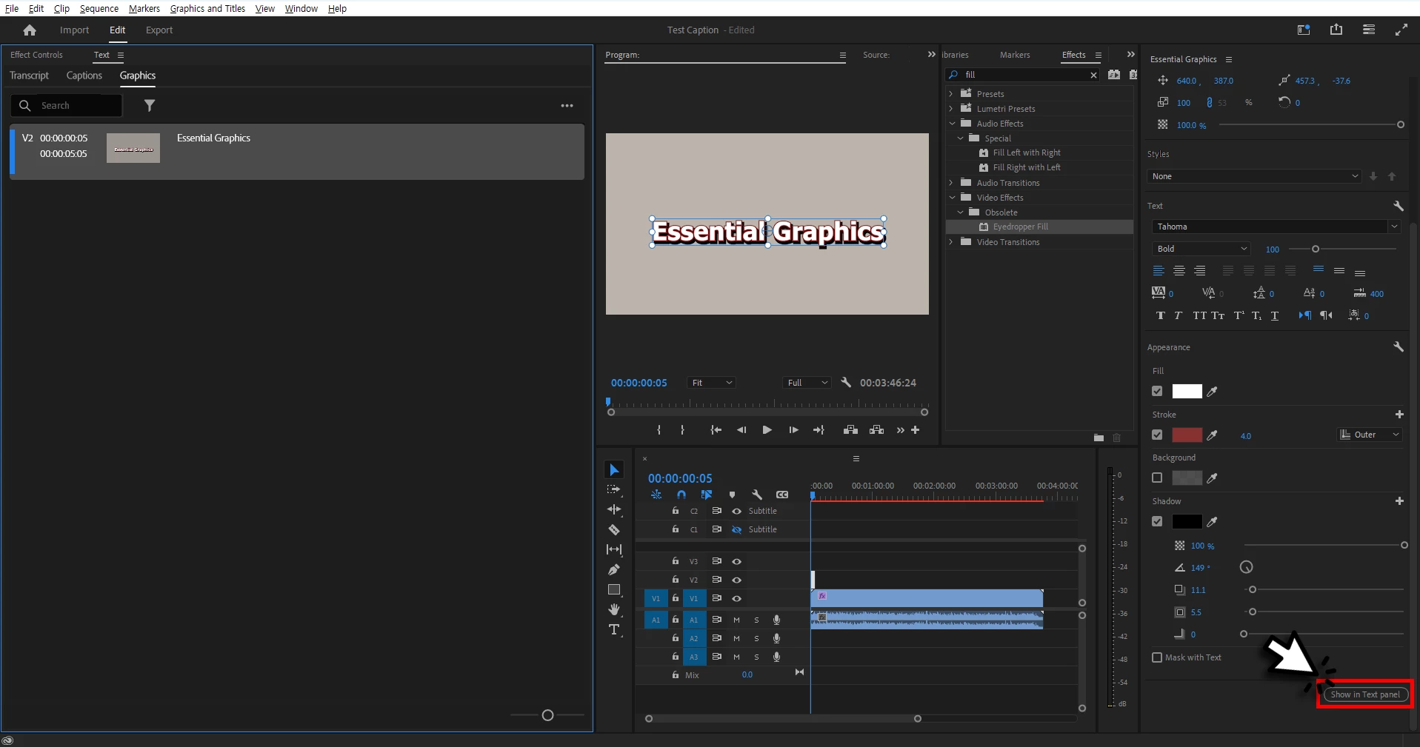Select the Ripple Edit tool
Image resolution: width=1420 pixels, height=747 pixels.
pos(614,509)
